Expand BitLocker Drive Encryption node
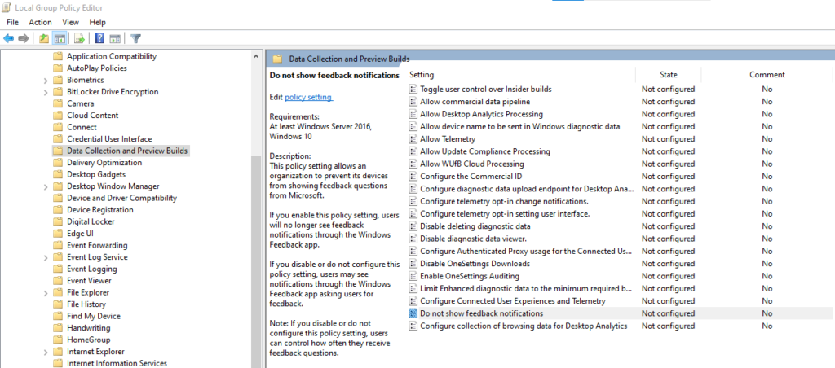This screenshot has width=835, height=368. tap(46, 92)
